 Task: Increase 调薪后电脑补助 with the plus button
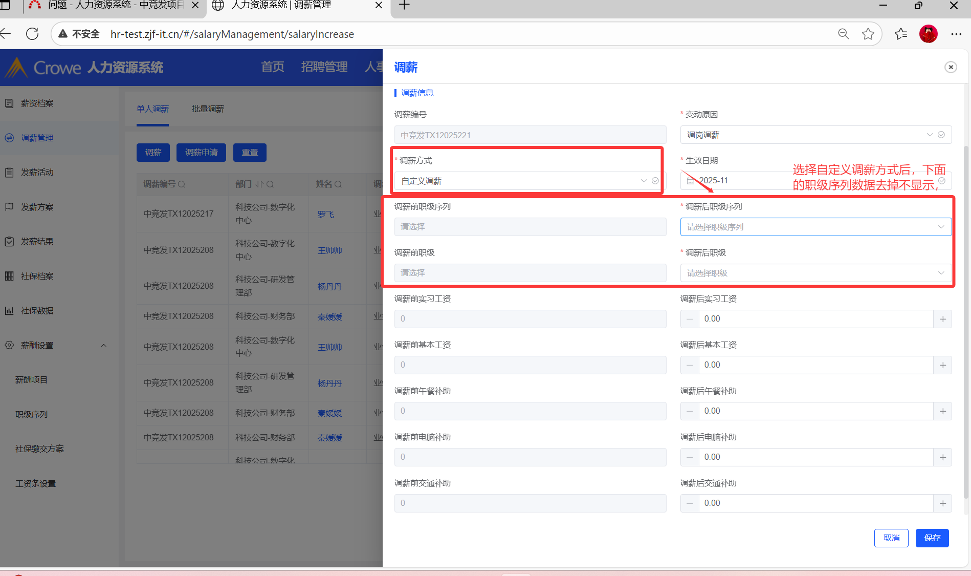point(943,457)
